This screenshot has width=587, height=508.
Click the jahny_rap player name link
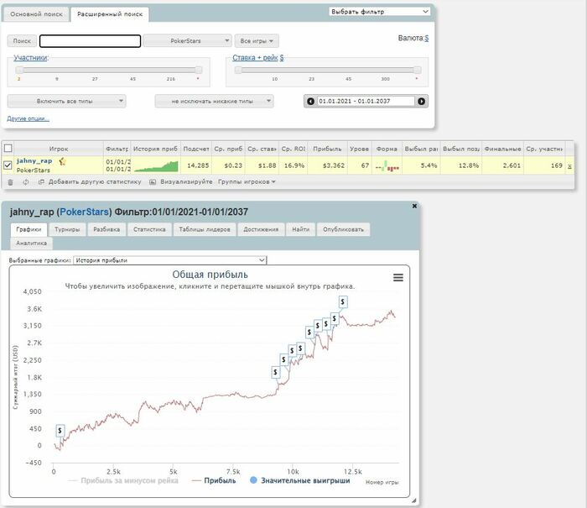[34, 161]
